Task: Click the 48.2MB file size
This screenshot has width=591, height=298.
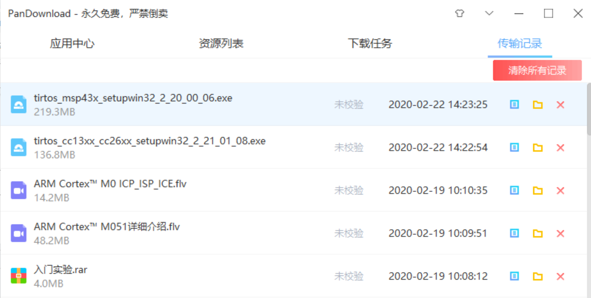Action: [52, 241]
